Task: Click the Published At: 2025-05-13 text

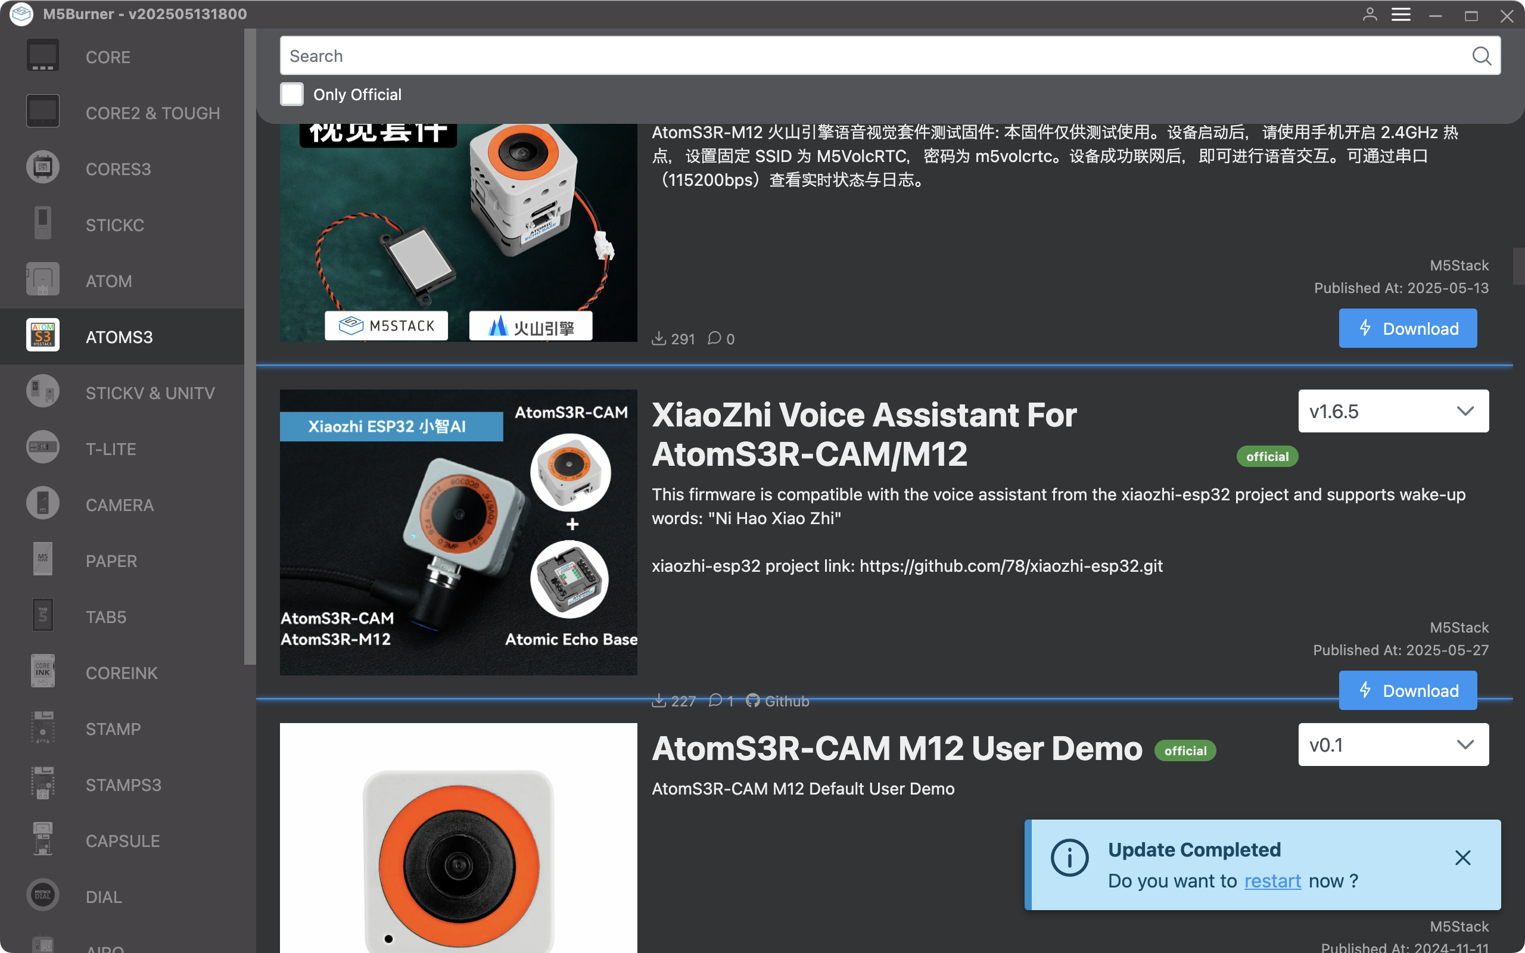Action: tap(1402, 288)
